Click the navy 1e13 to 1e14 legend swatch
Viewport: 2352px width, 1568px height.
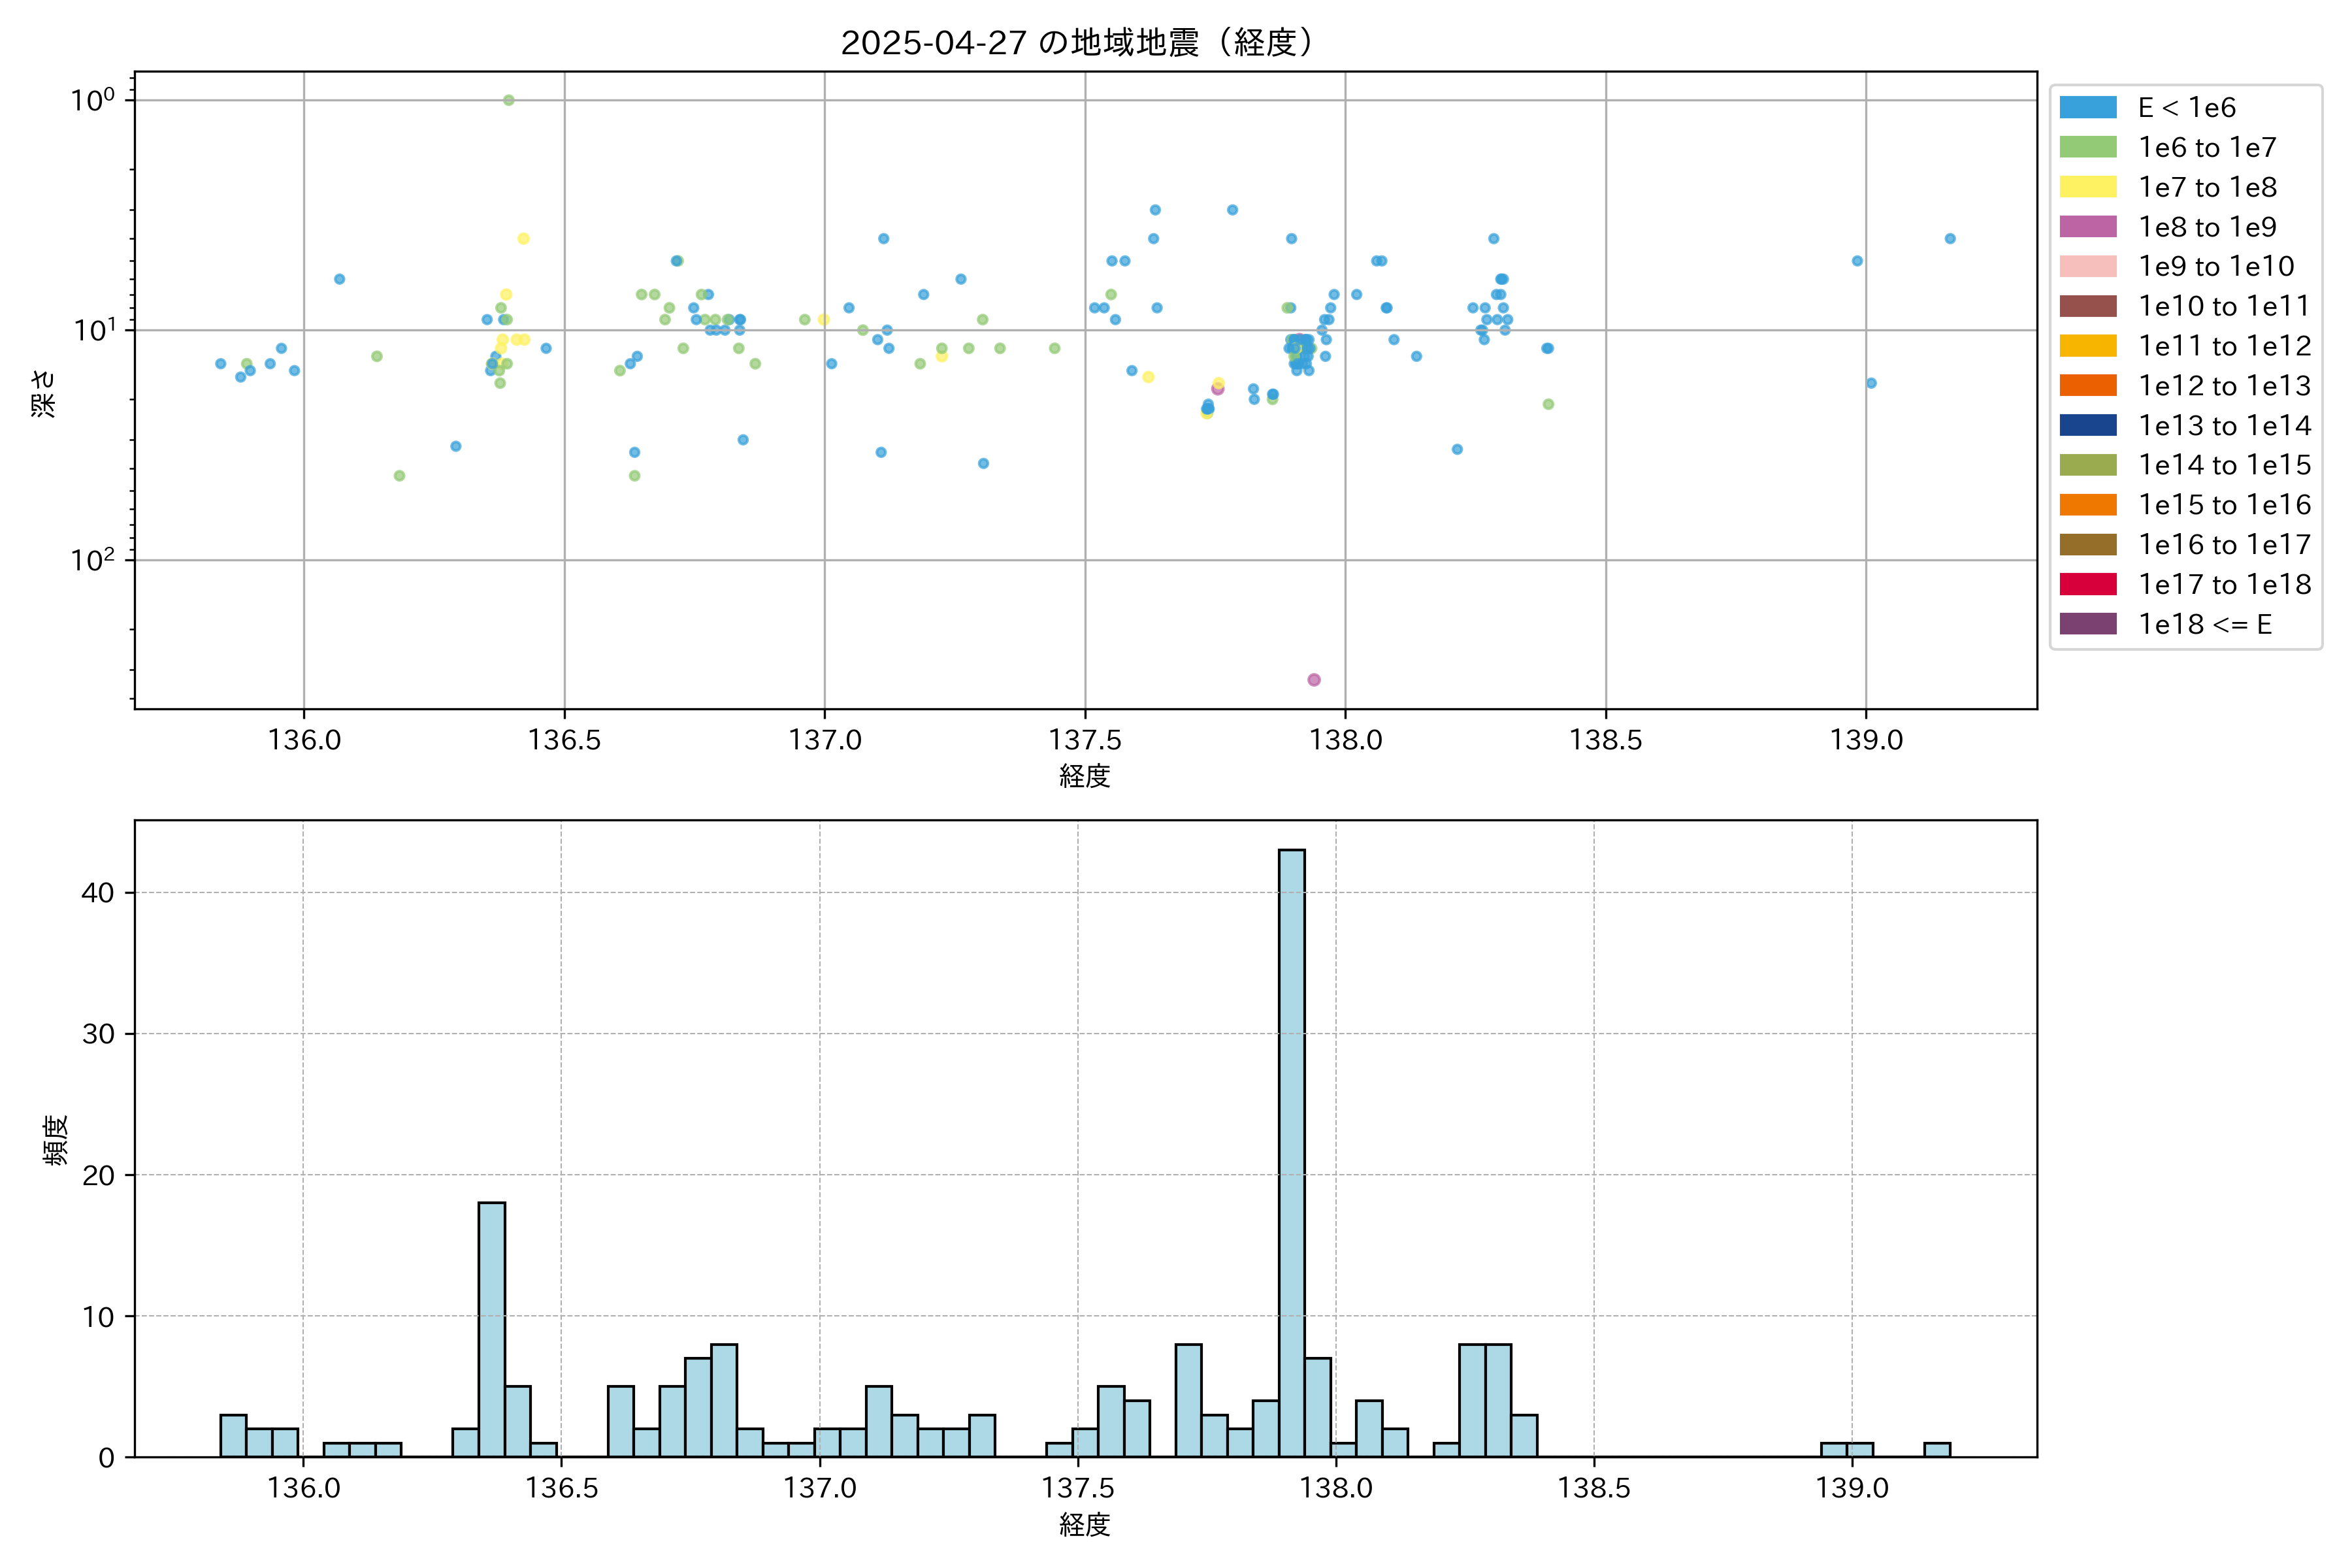(2087, 426)
